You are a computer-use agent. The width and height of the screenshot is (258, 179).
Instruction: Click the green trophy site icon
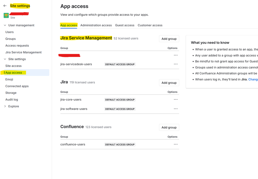coord(6,15)
